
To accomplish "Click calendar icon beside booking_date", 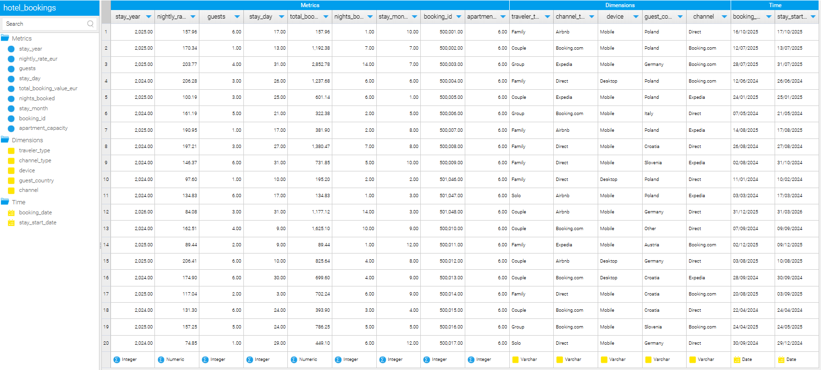I will (11, 213).
